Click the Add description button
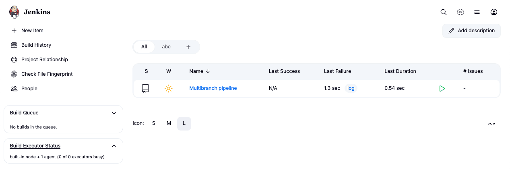 (471, 31)
